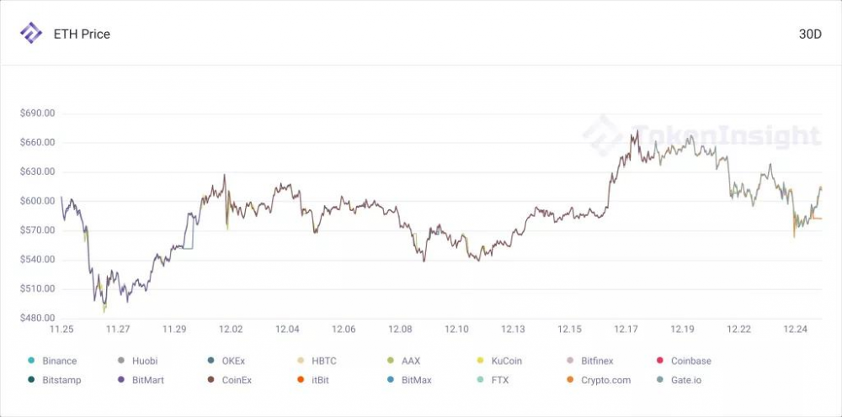Viewport: 842px width, 417px height.
Task: Click the 12.17 price peak on chart
Action: tap(635, 132)
